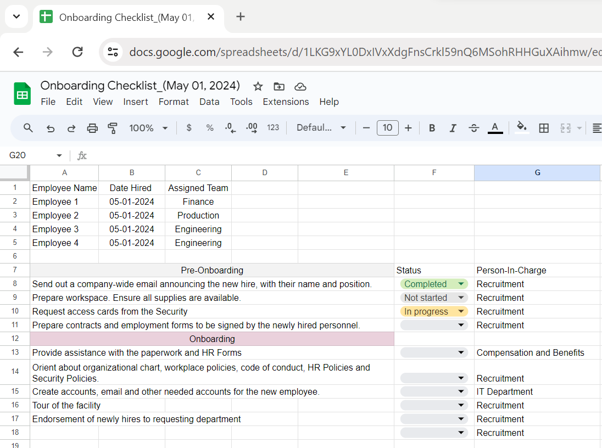This screenshot has height=448, width=602.
Task: Open the Default font dropdown
Action: (321, 127)
